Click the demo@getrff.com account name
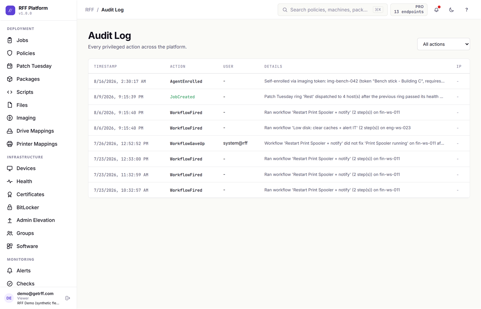The width and height of the screenshot is (481, 309). point(35,294)
